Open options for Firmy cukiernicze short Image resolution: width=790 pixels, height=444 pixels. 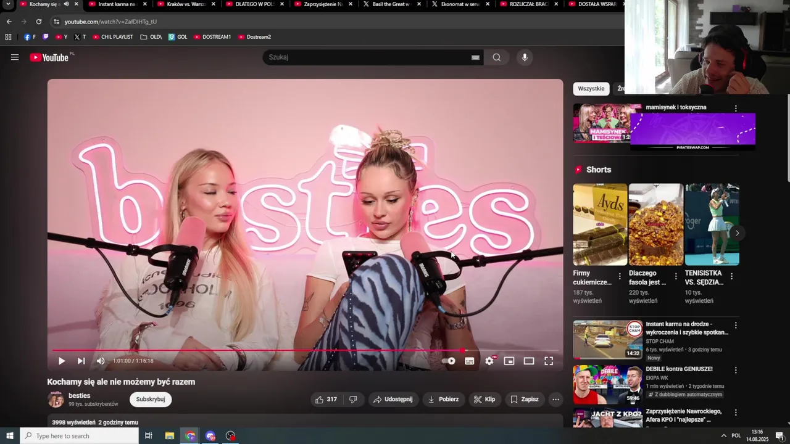tap(620, 276)
